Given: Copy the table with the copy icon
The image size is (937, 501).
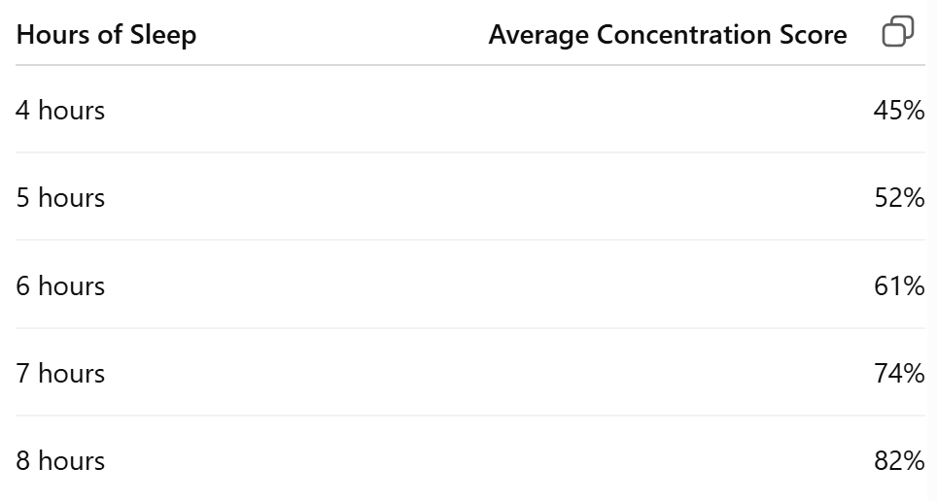Looking at the screenshot, I should [897, 32].
